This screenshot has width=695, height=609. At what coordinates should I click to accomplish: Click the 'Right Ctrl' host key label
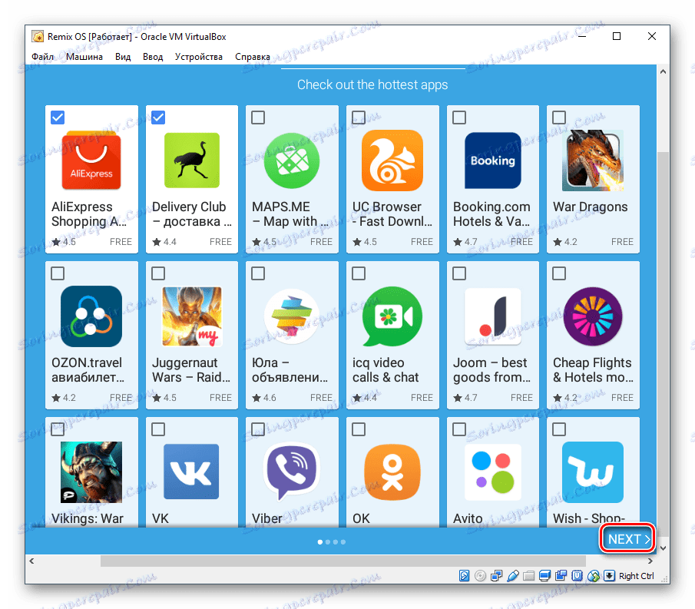click(636, 576)
